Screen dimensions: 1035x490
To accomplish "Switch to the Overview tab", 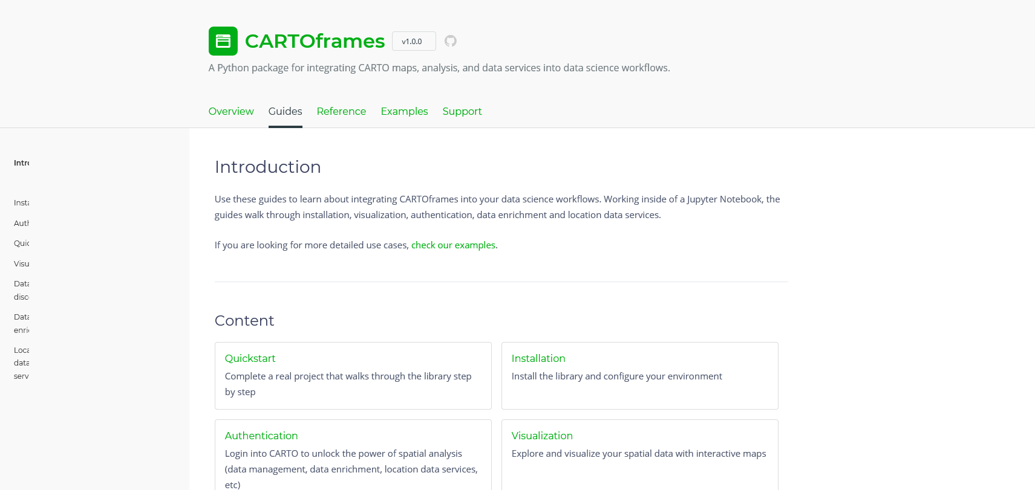I will [x=231, y=111].
